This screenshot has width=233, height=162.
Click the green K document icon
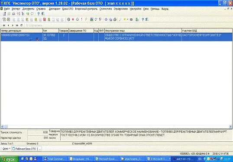tap(27, 19)
